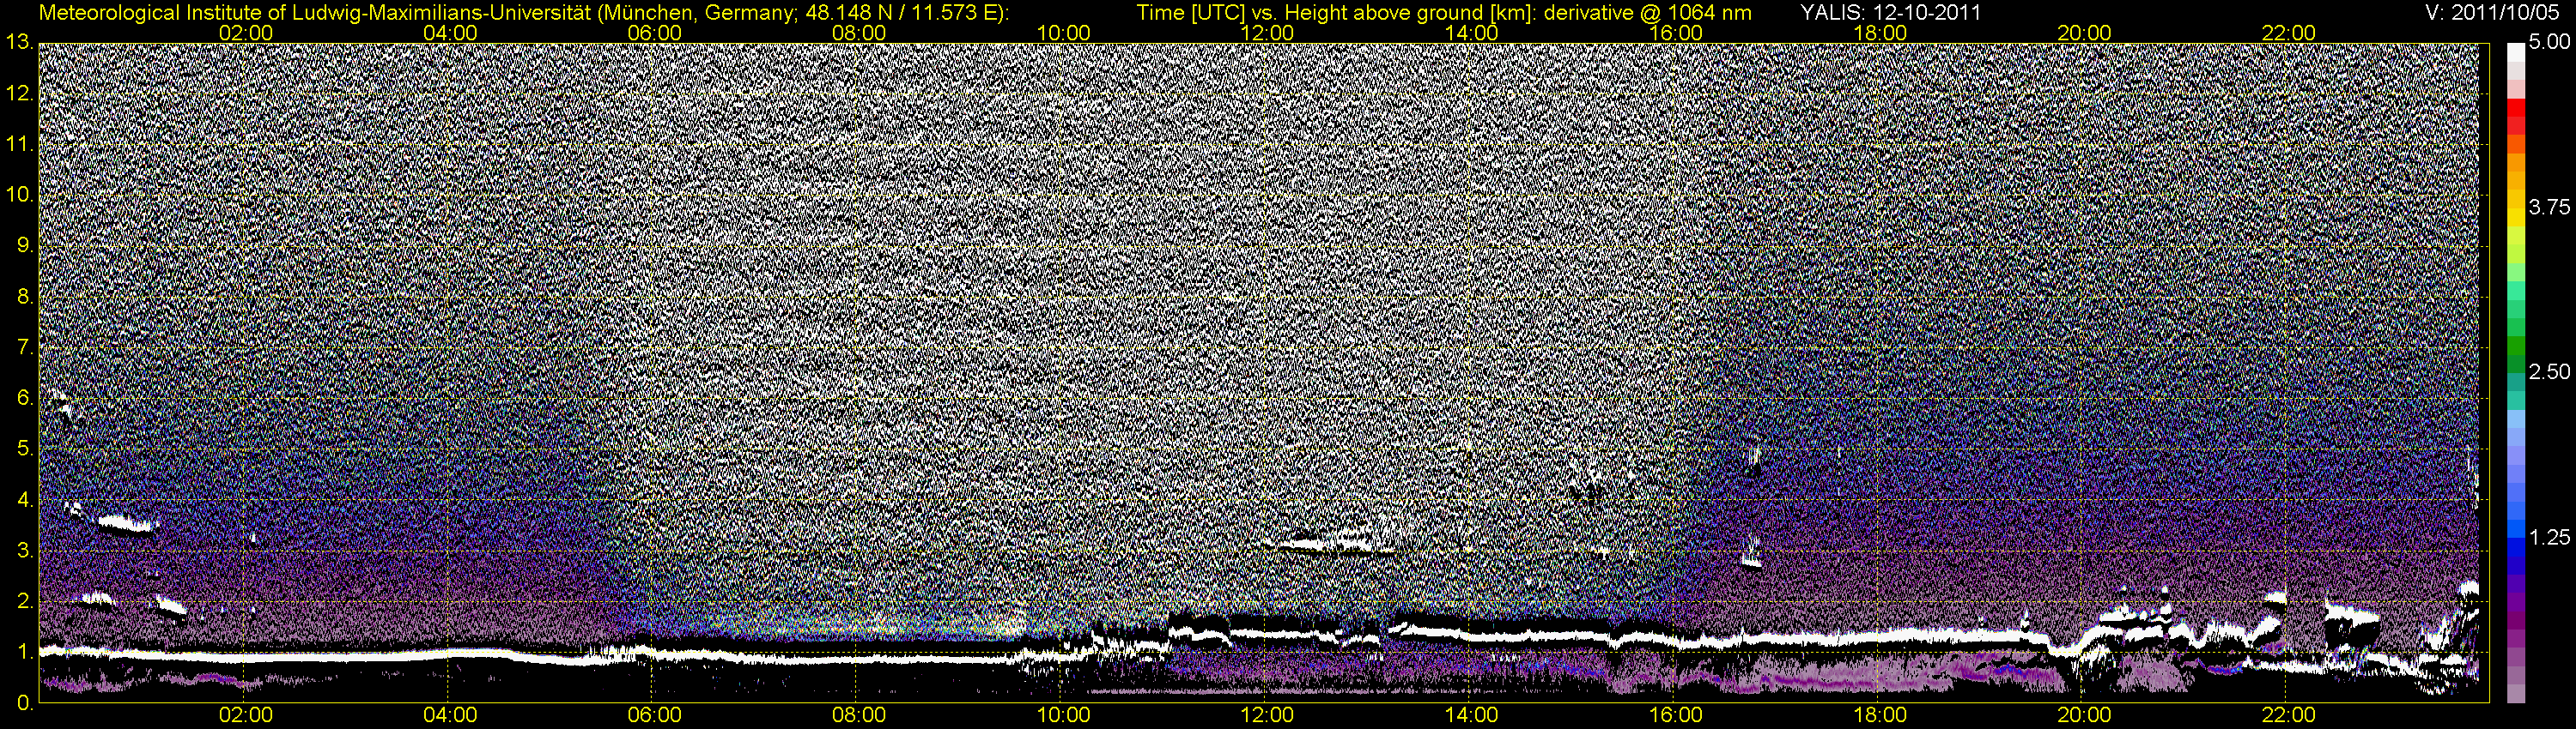This screenshot has width=2576, height=729.
Task: Click the 12 km height axis label
Action: coord(19,93)
